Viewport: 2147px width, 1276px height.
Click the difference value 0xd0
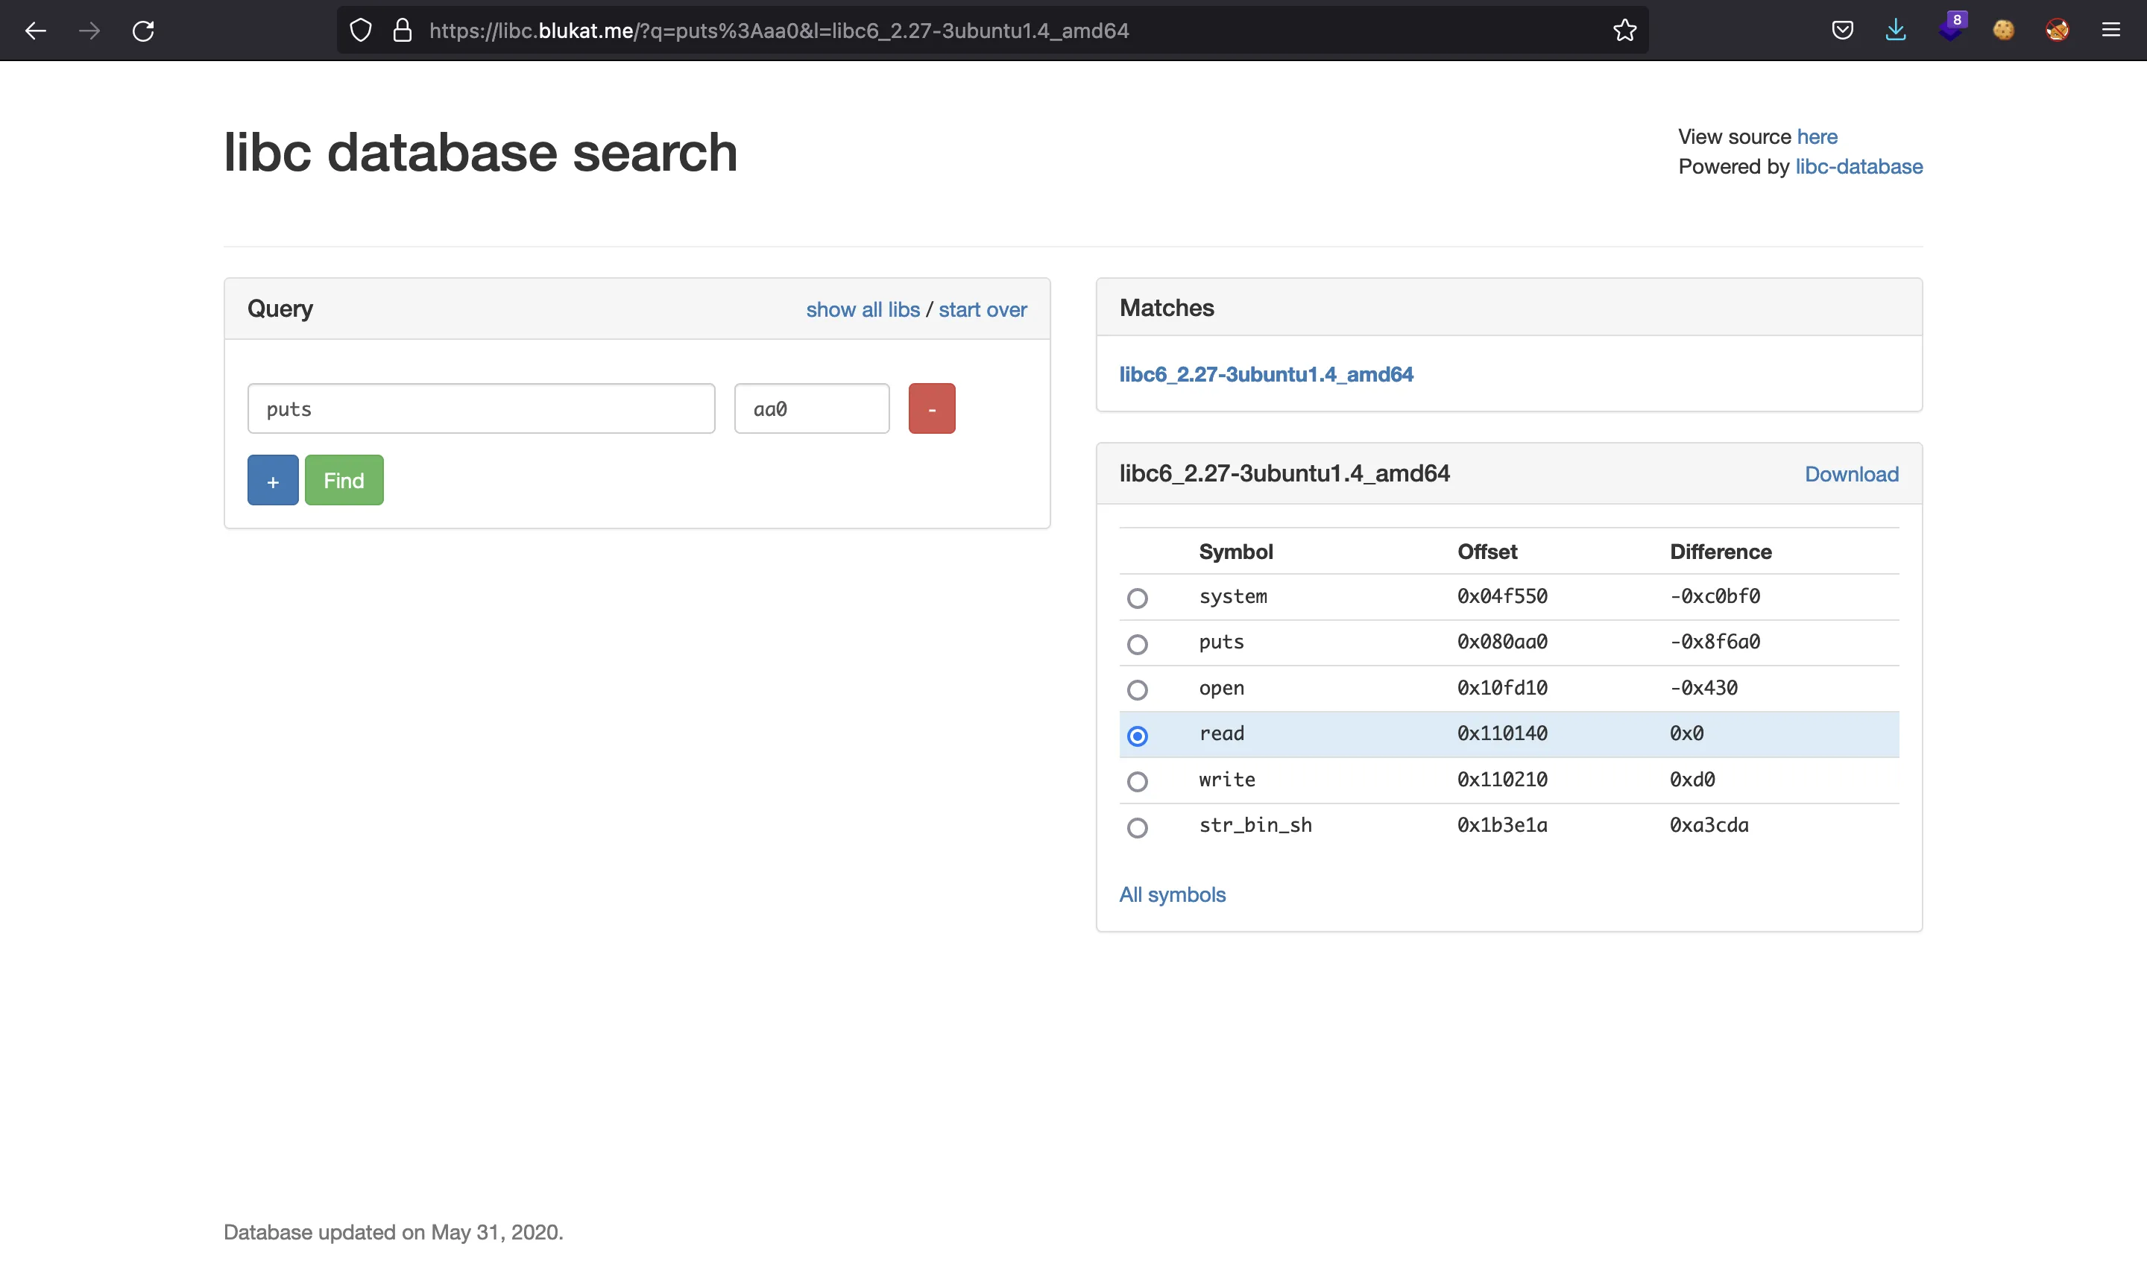click(x=1692, y=780)
